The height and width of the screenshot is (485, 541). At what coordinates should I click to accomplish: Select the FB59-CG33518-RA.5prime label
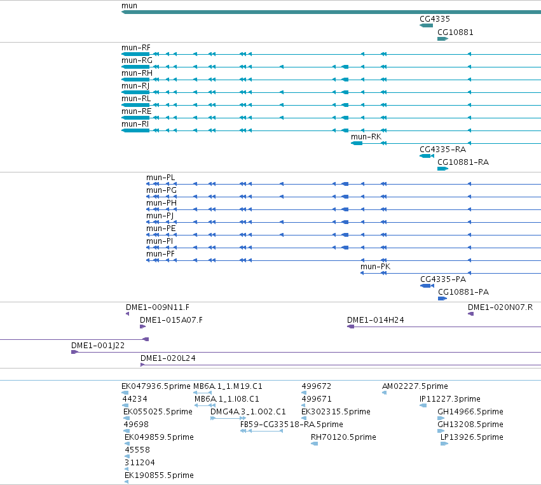292,424
